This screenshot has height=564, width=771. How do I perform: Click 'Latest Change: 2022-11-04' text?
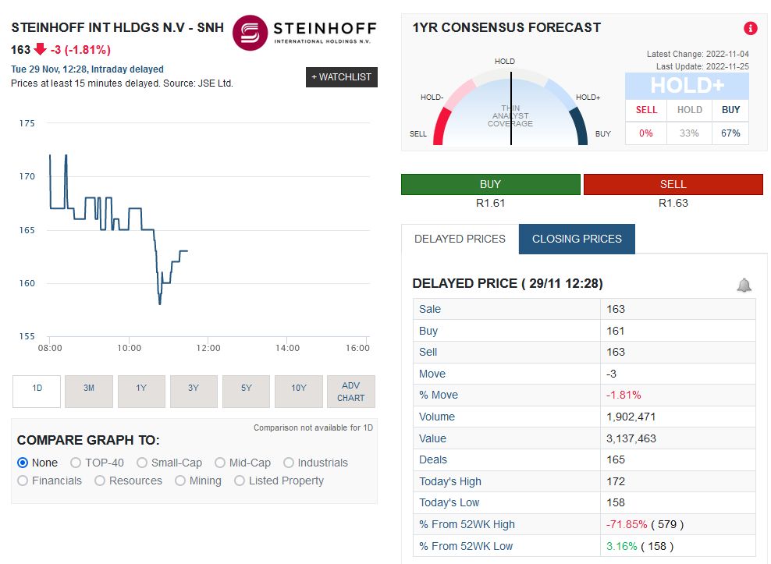[x=698, y=54]
